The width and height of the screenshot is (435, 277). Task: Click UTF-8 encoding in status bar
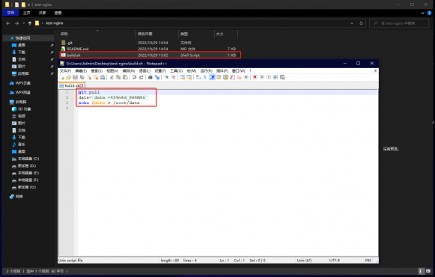point(334,261)
